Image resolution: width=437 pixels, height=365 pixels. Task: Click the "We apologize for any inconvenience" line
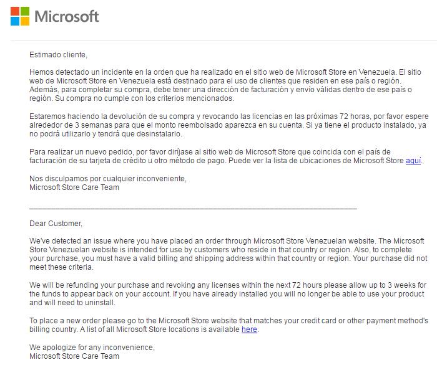click(x=92, y=347)
